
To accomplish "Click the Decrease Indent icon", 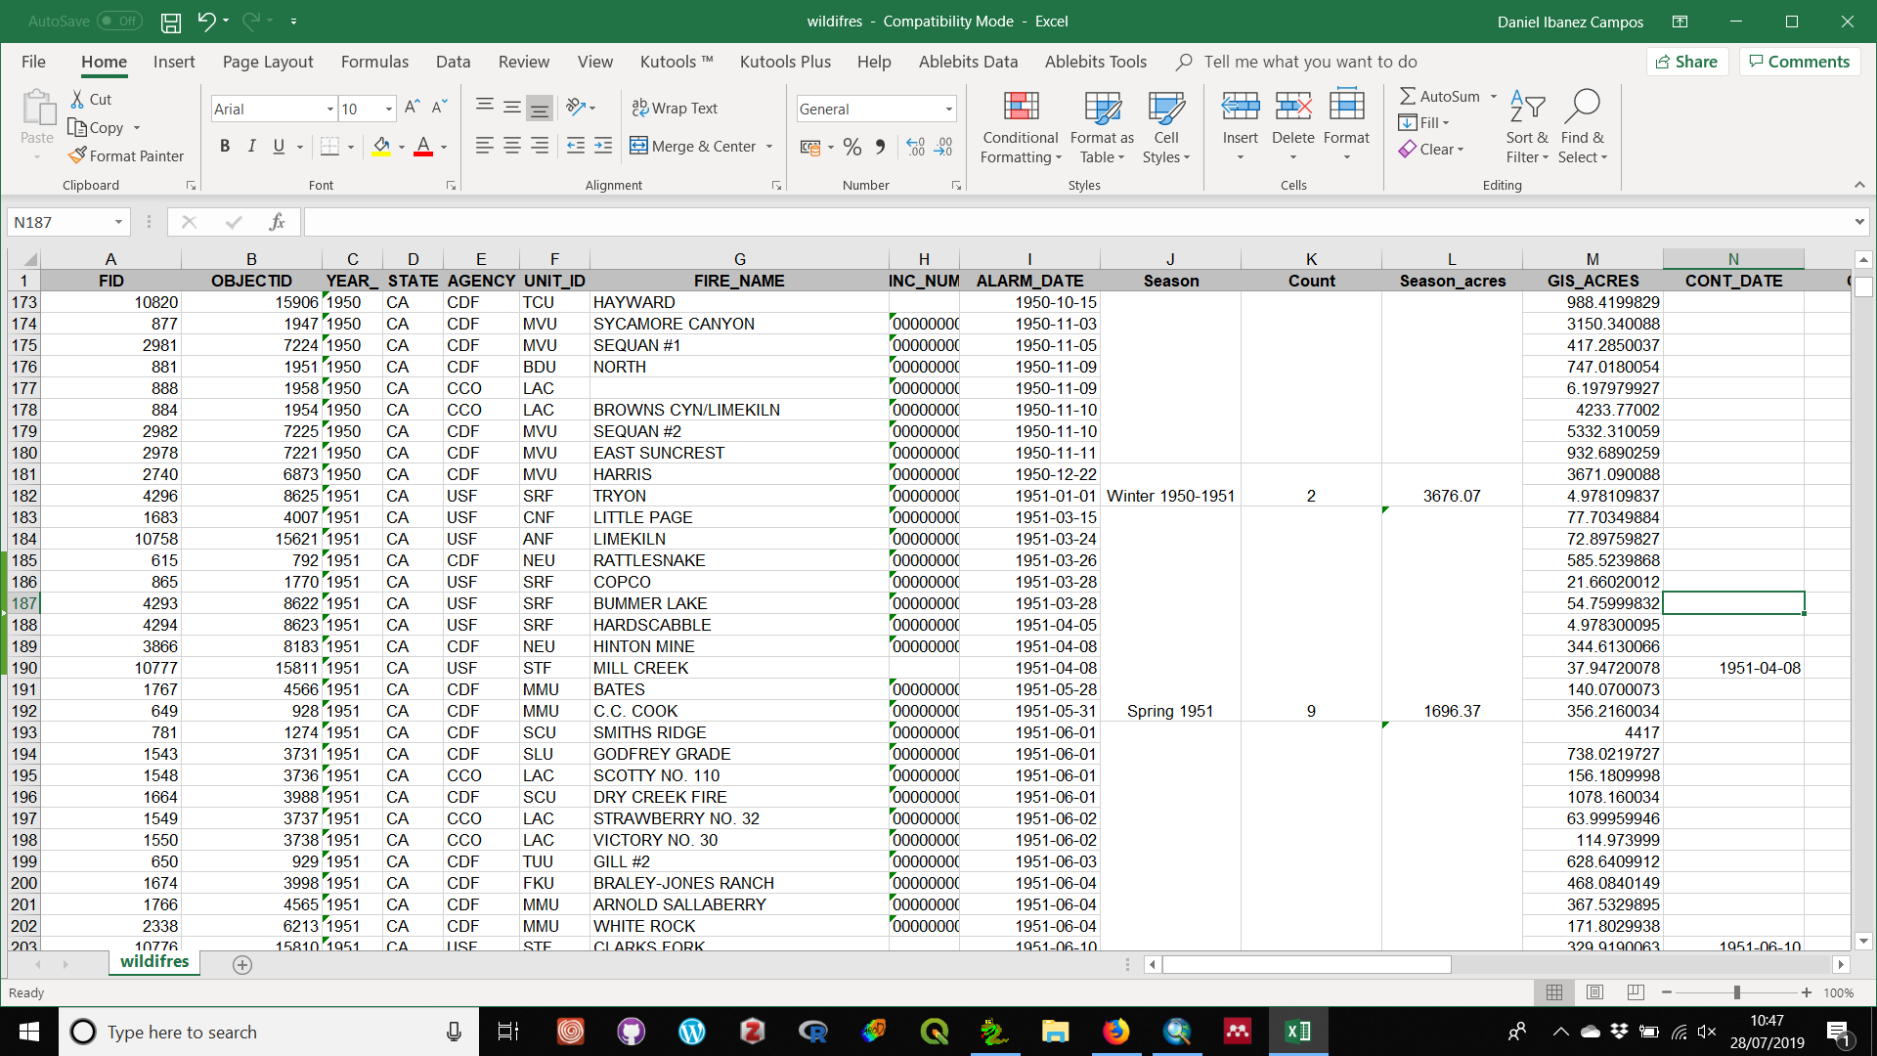I will (x=576, y=146).
